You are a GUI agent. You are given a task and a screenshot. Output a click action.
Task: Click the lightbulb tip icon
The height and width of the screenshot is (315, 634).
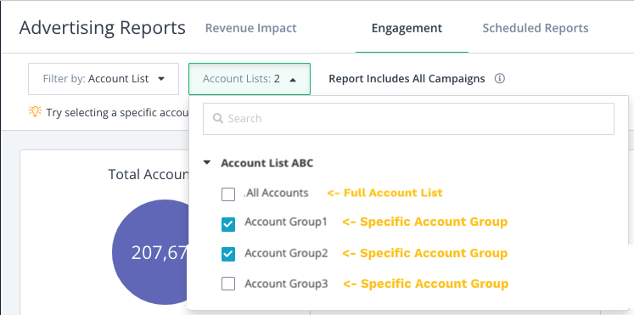point(35,111)
